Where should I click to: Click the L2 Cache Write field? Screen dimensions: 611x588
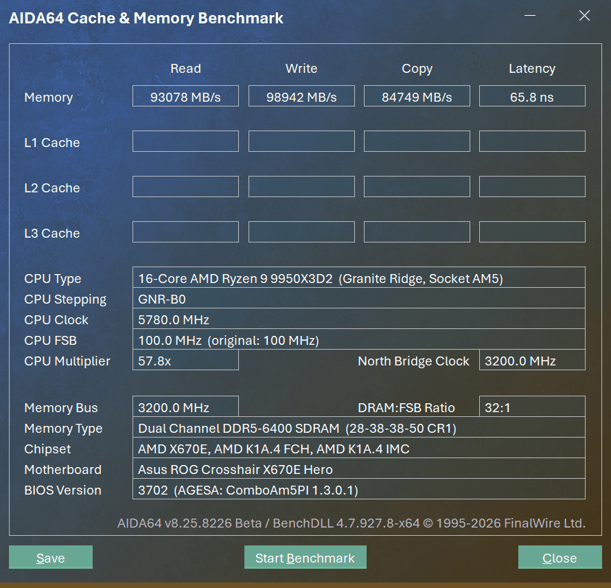(x=301, y=187)
